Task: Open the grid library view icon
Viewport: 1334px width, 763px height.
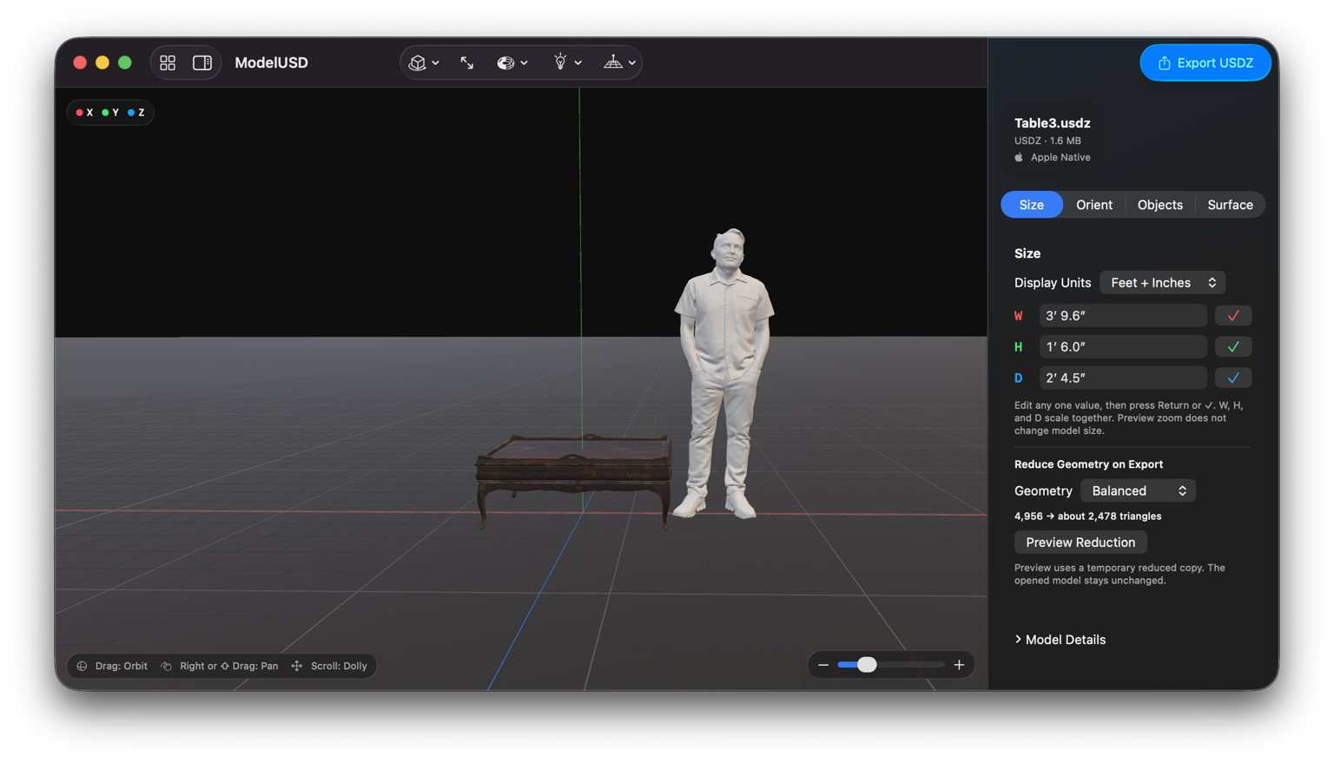Action: [x=168, y=62]
